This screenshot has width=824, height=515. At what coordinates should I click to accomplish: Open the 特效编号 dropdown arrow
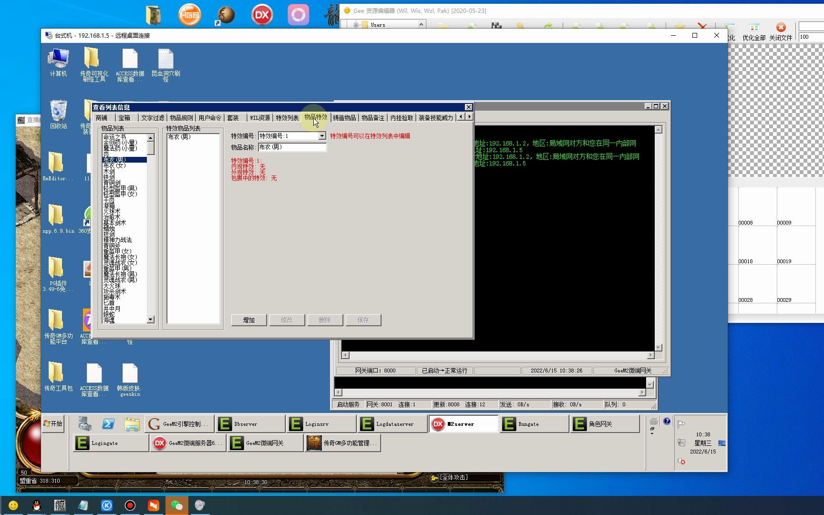tap(322, 136)
